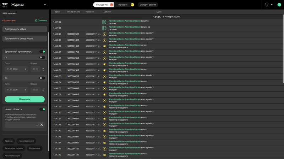Click the eye icon in the 14:47:47 row
The image size is (284, 159).
click(x=104, y=131)
